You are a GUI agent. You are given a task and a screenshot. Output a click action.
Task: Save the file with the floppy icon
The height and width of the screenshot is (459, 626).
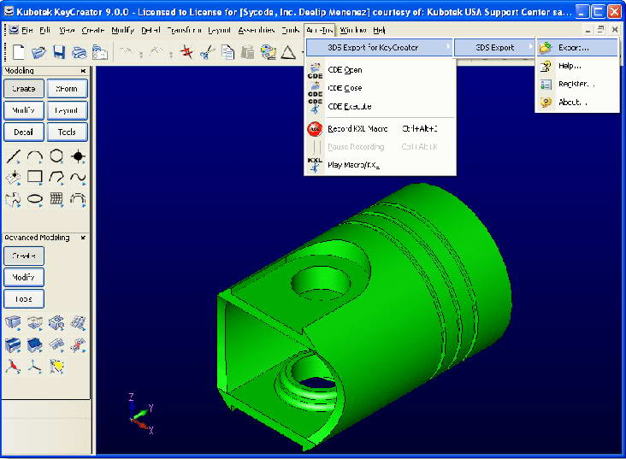click(x=59, y=52)
